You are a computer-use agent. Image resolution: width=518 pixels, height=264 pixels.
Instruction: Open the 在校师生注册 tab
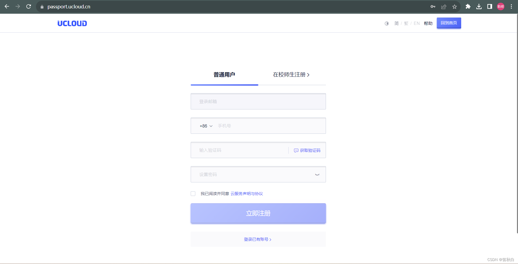tap(291, 75)
